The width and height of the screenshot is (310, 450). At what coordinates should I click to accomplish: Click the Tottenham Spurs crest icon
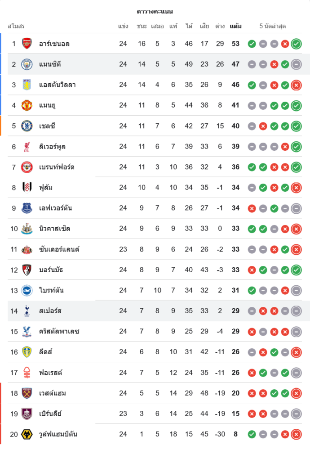pyautogui.click(x=27, y=311)
